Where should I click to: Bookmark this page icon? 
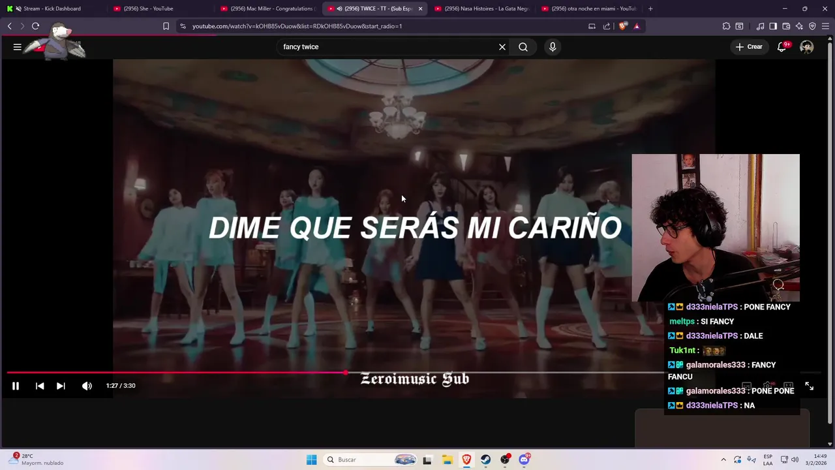166,26
